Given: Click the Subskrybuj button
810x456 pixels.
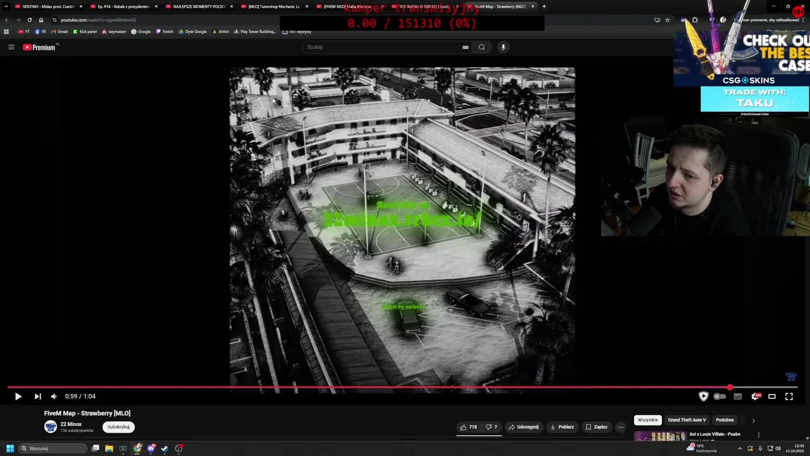Looking at the screenshot, I should [x=118, y=427].
